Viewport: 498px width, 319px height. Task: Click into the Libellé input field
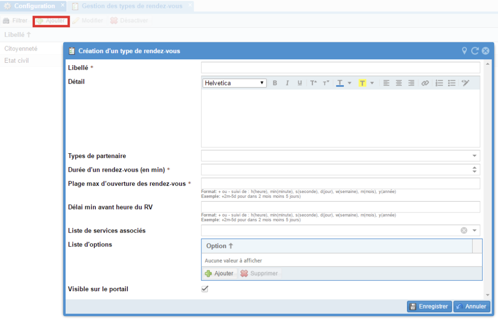point(340,68)
